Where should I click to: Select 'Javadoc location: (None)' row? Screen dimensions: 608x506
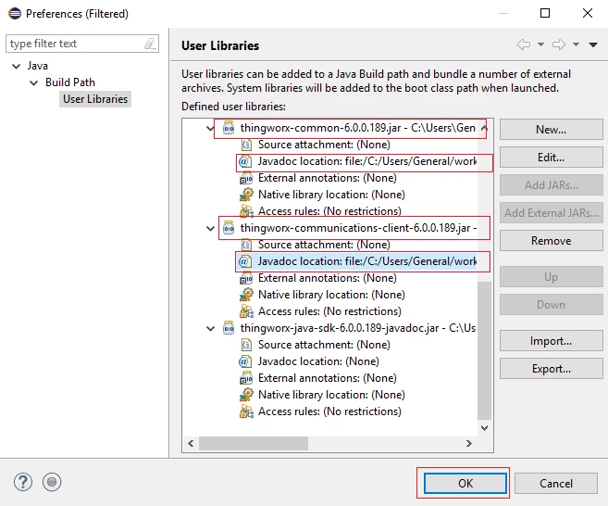coord(318,361)
